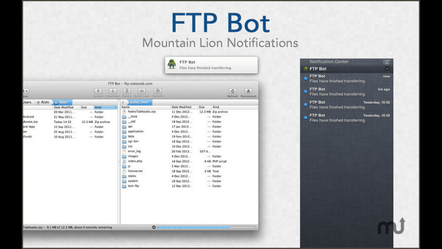
Task: Select the index.php file icon
Action: pyautogui.click(x=124, y=161)
